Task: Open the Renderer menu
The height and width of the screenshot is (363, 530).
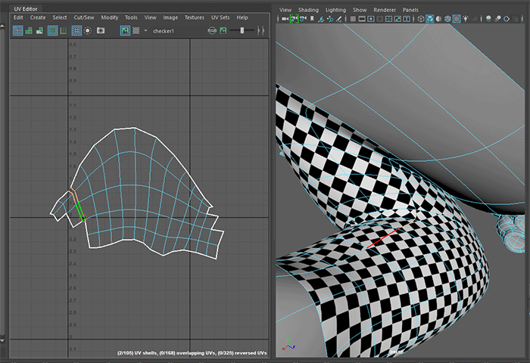Action: pyautogui.click(x=385, y=10)
